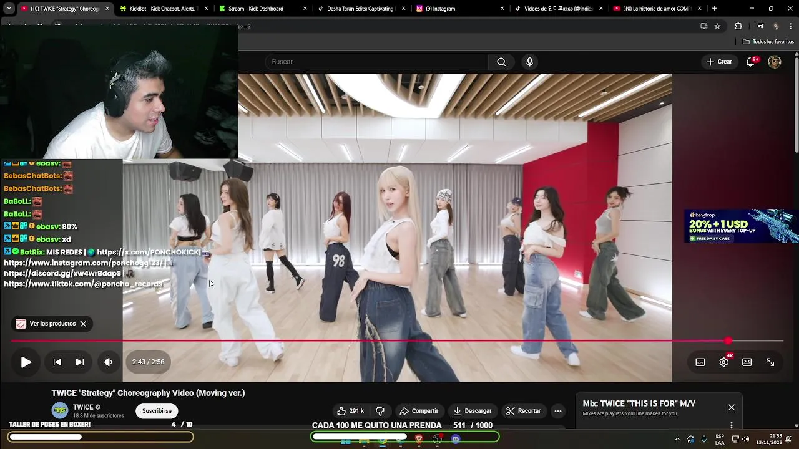Viewport: 799px width, 449px height.
Task: Go to the previous video
Action: point(57,362)
